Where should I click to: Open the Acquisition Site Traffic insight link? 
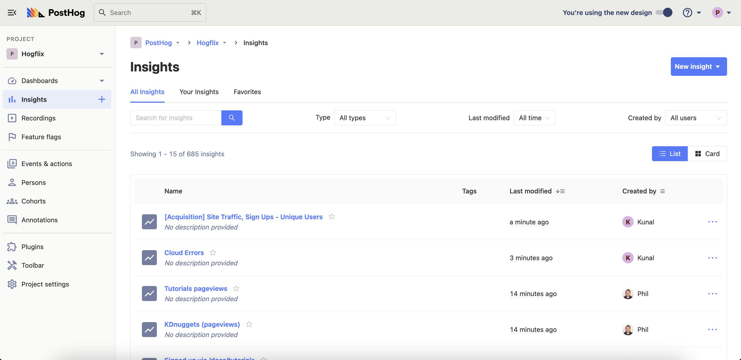click(x=243, y=217)
